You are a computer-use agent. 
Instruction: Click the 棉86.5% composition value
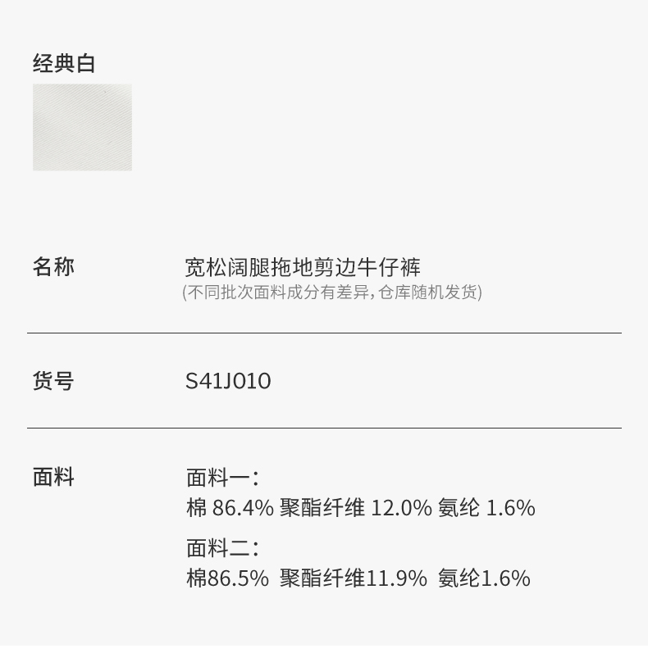point(227,578)
